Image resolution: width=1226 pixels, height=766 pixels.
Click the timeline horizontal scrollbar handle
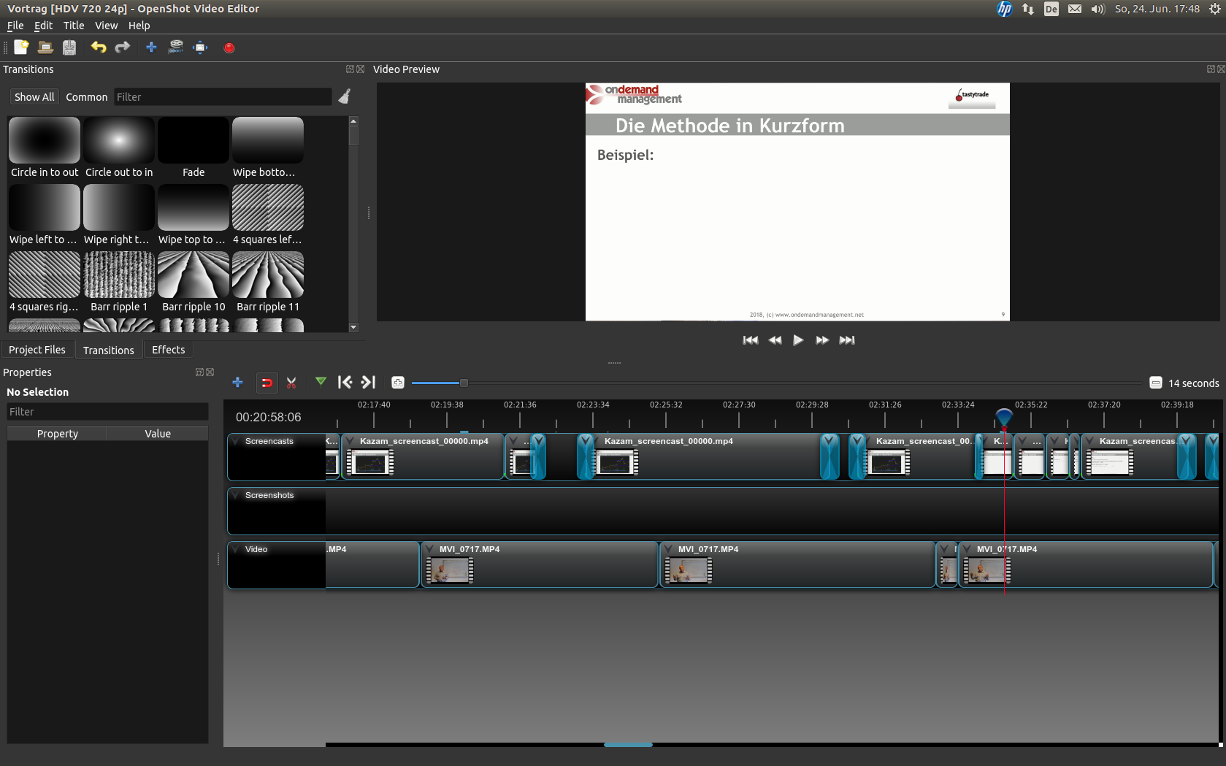[628, 745]
